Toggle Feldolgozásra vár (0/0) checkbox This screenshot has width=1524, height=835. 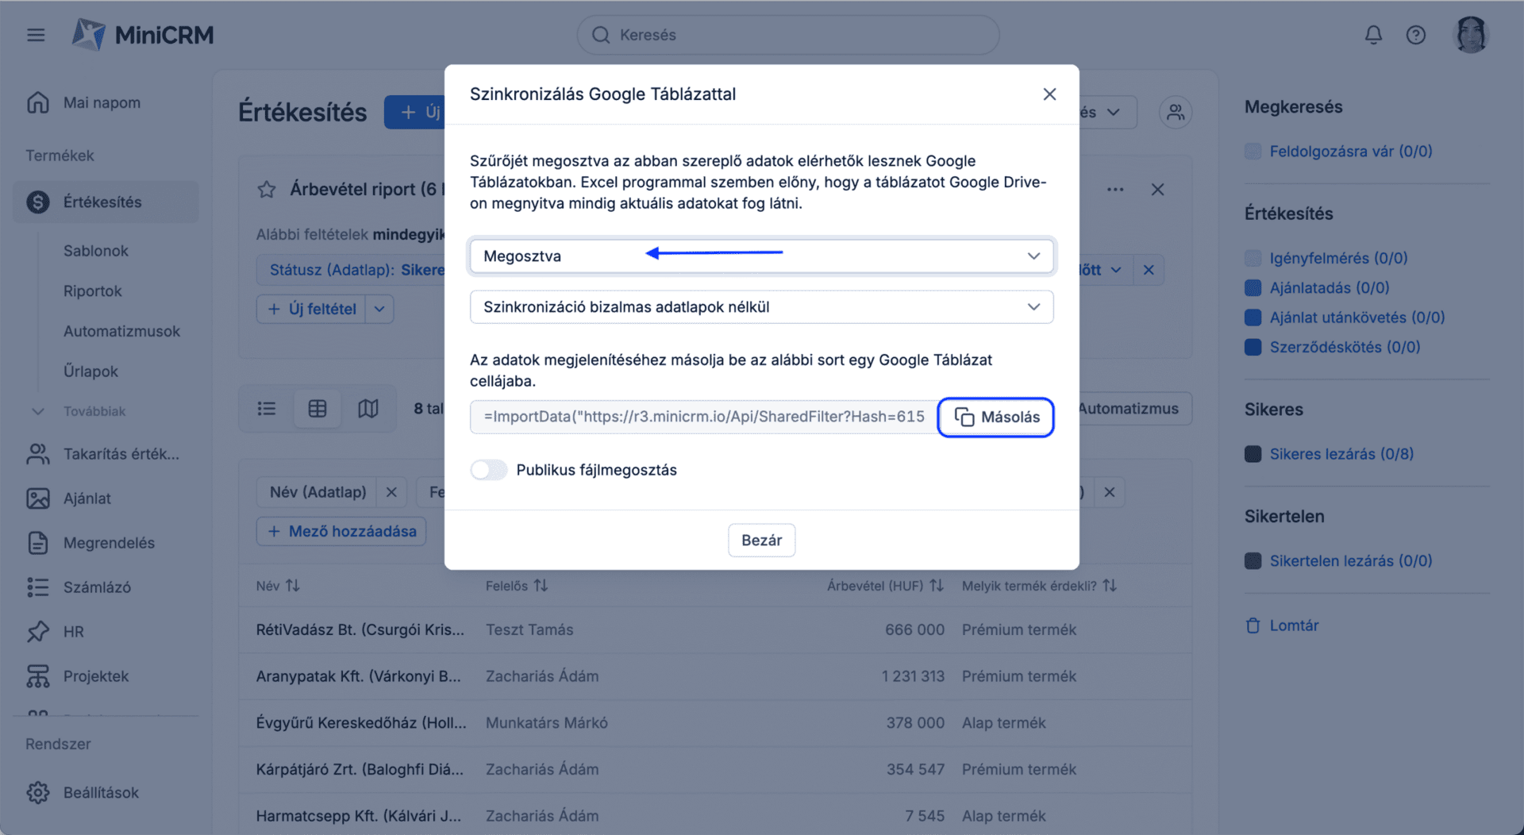coord(1253,152)
